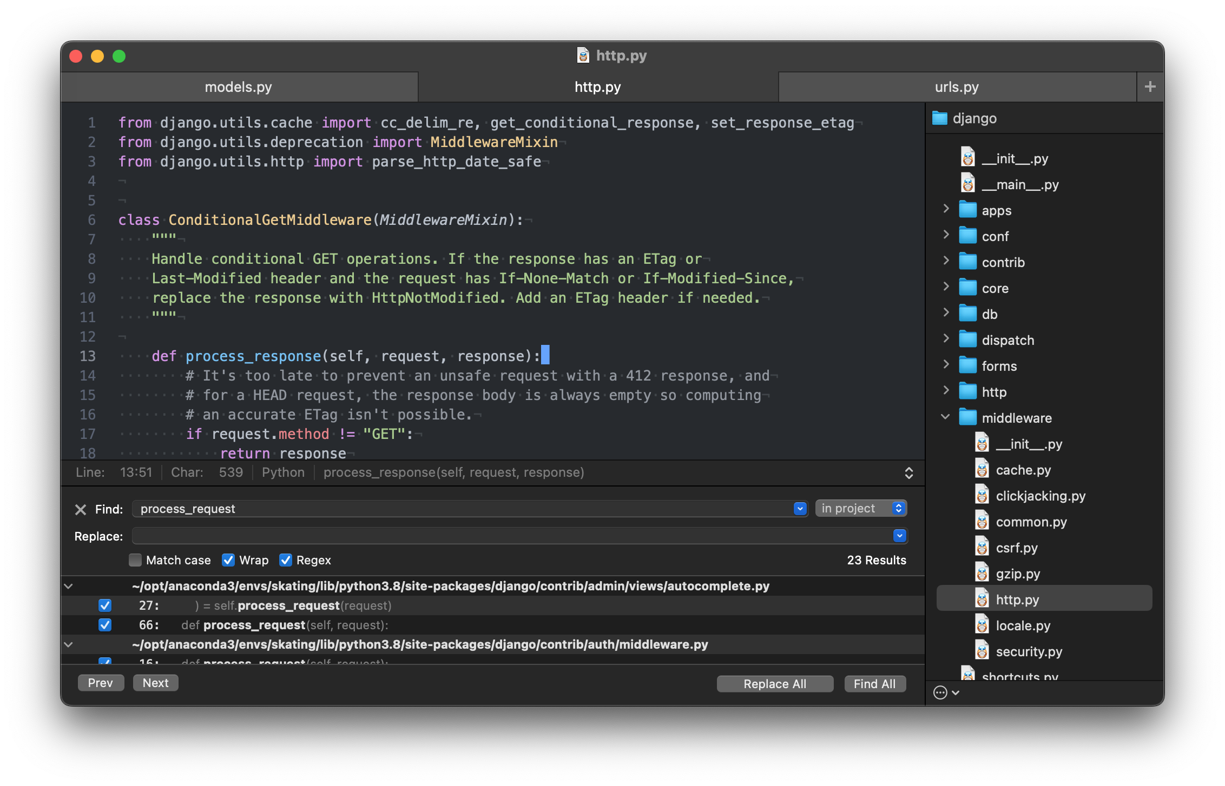Toggle the Regex checkbox
Image resolution: width=1225 pixels, height=786 pixels.
pos(286,560)
